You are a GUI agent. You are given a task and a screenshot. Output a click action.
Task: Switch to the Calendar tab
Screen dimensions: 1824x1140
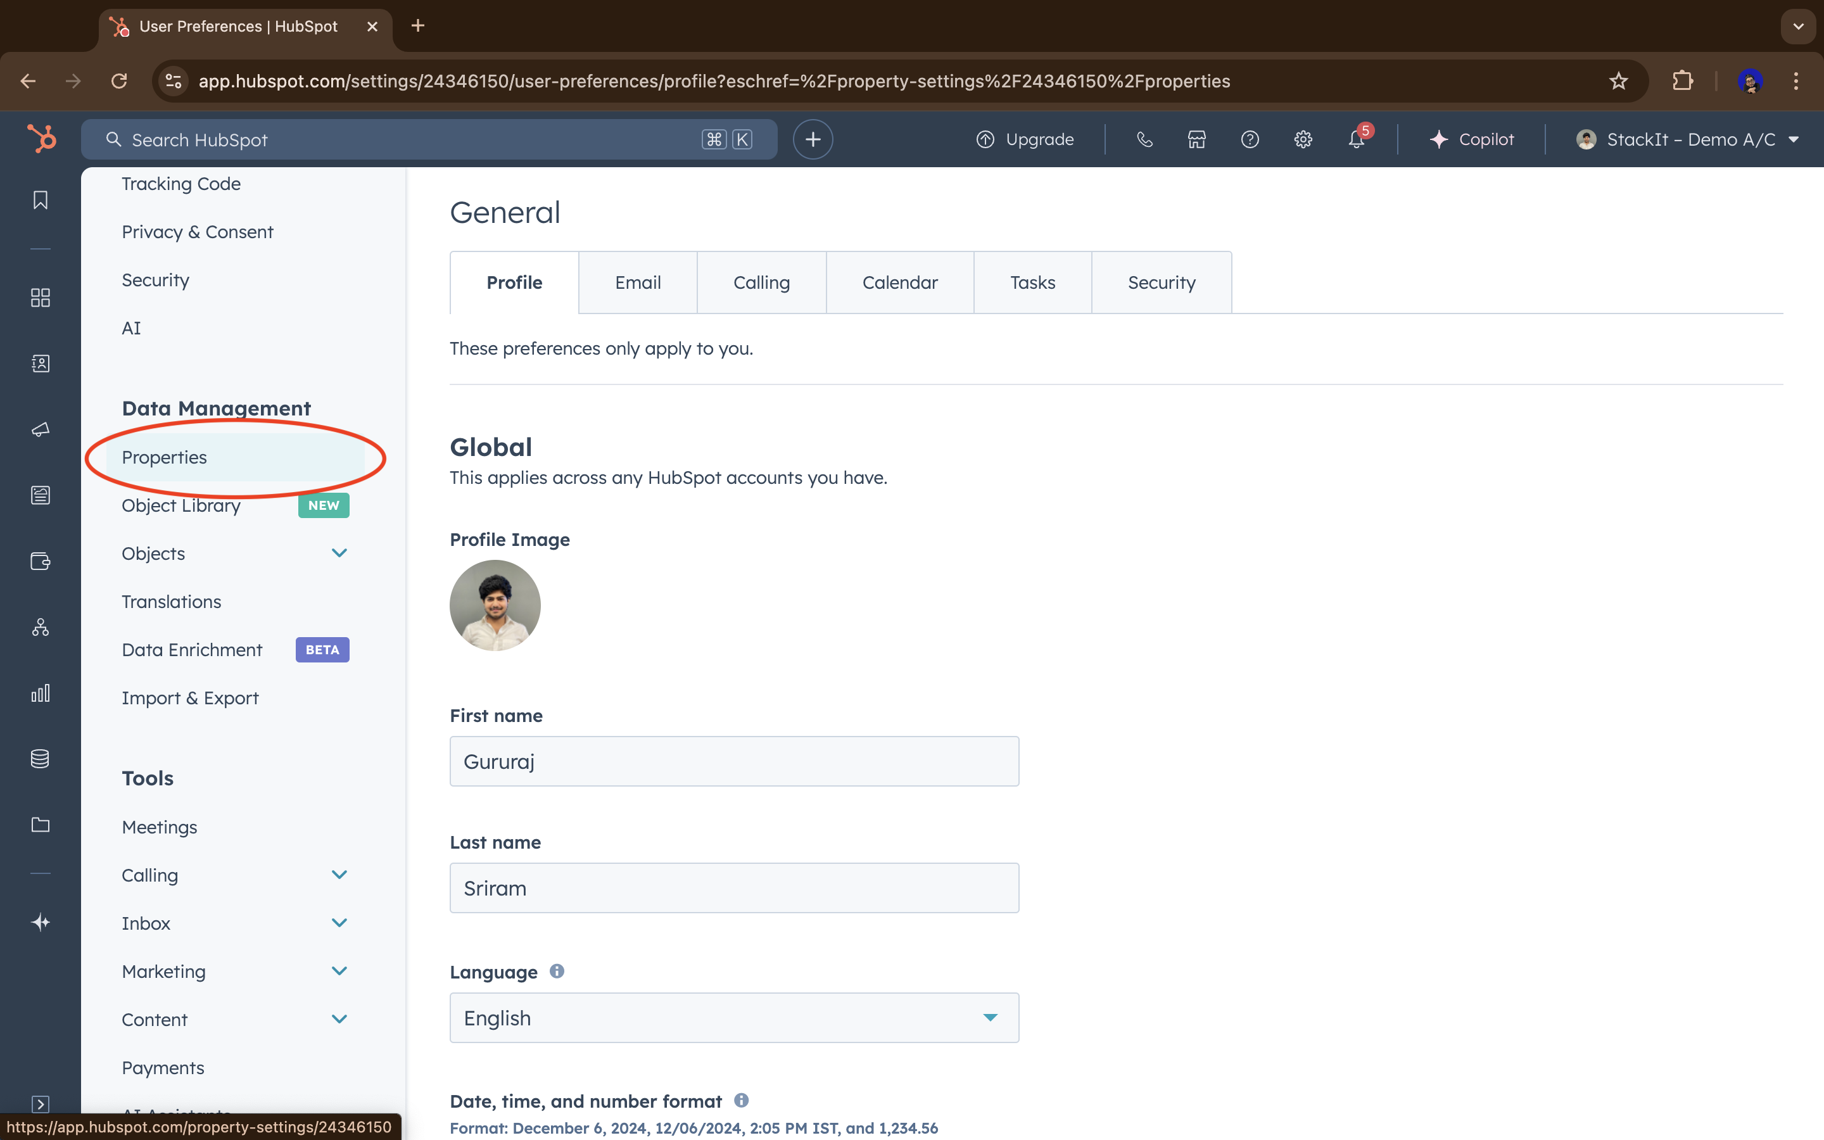(900, 282)
